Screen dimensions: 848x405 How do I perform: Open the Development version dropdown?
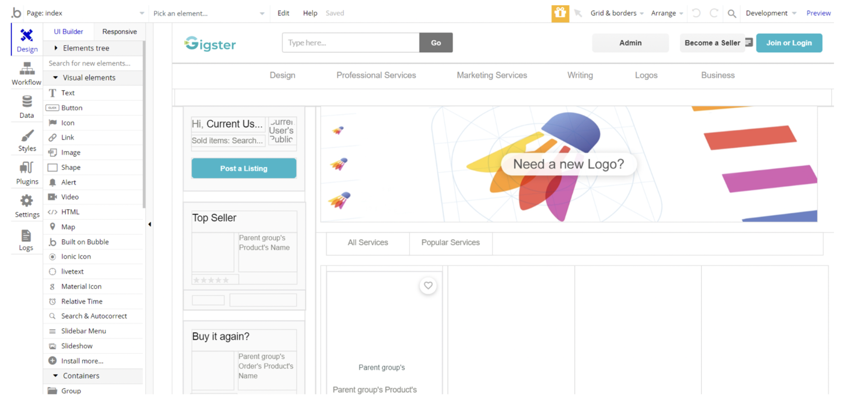(771, 13)
